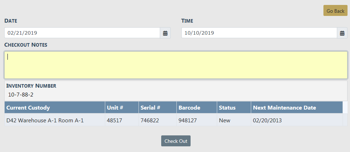The width and height of the screenshot is (350, 152).
Task: Open the Date field calendar picker icon
Action: [x=165, y=33]
